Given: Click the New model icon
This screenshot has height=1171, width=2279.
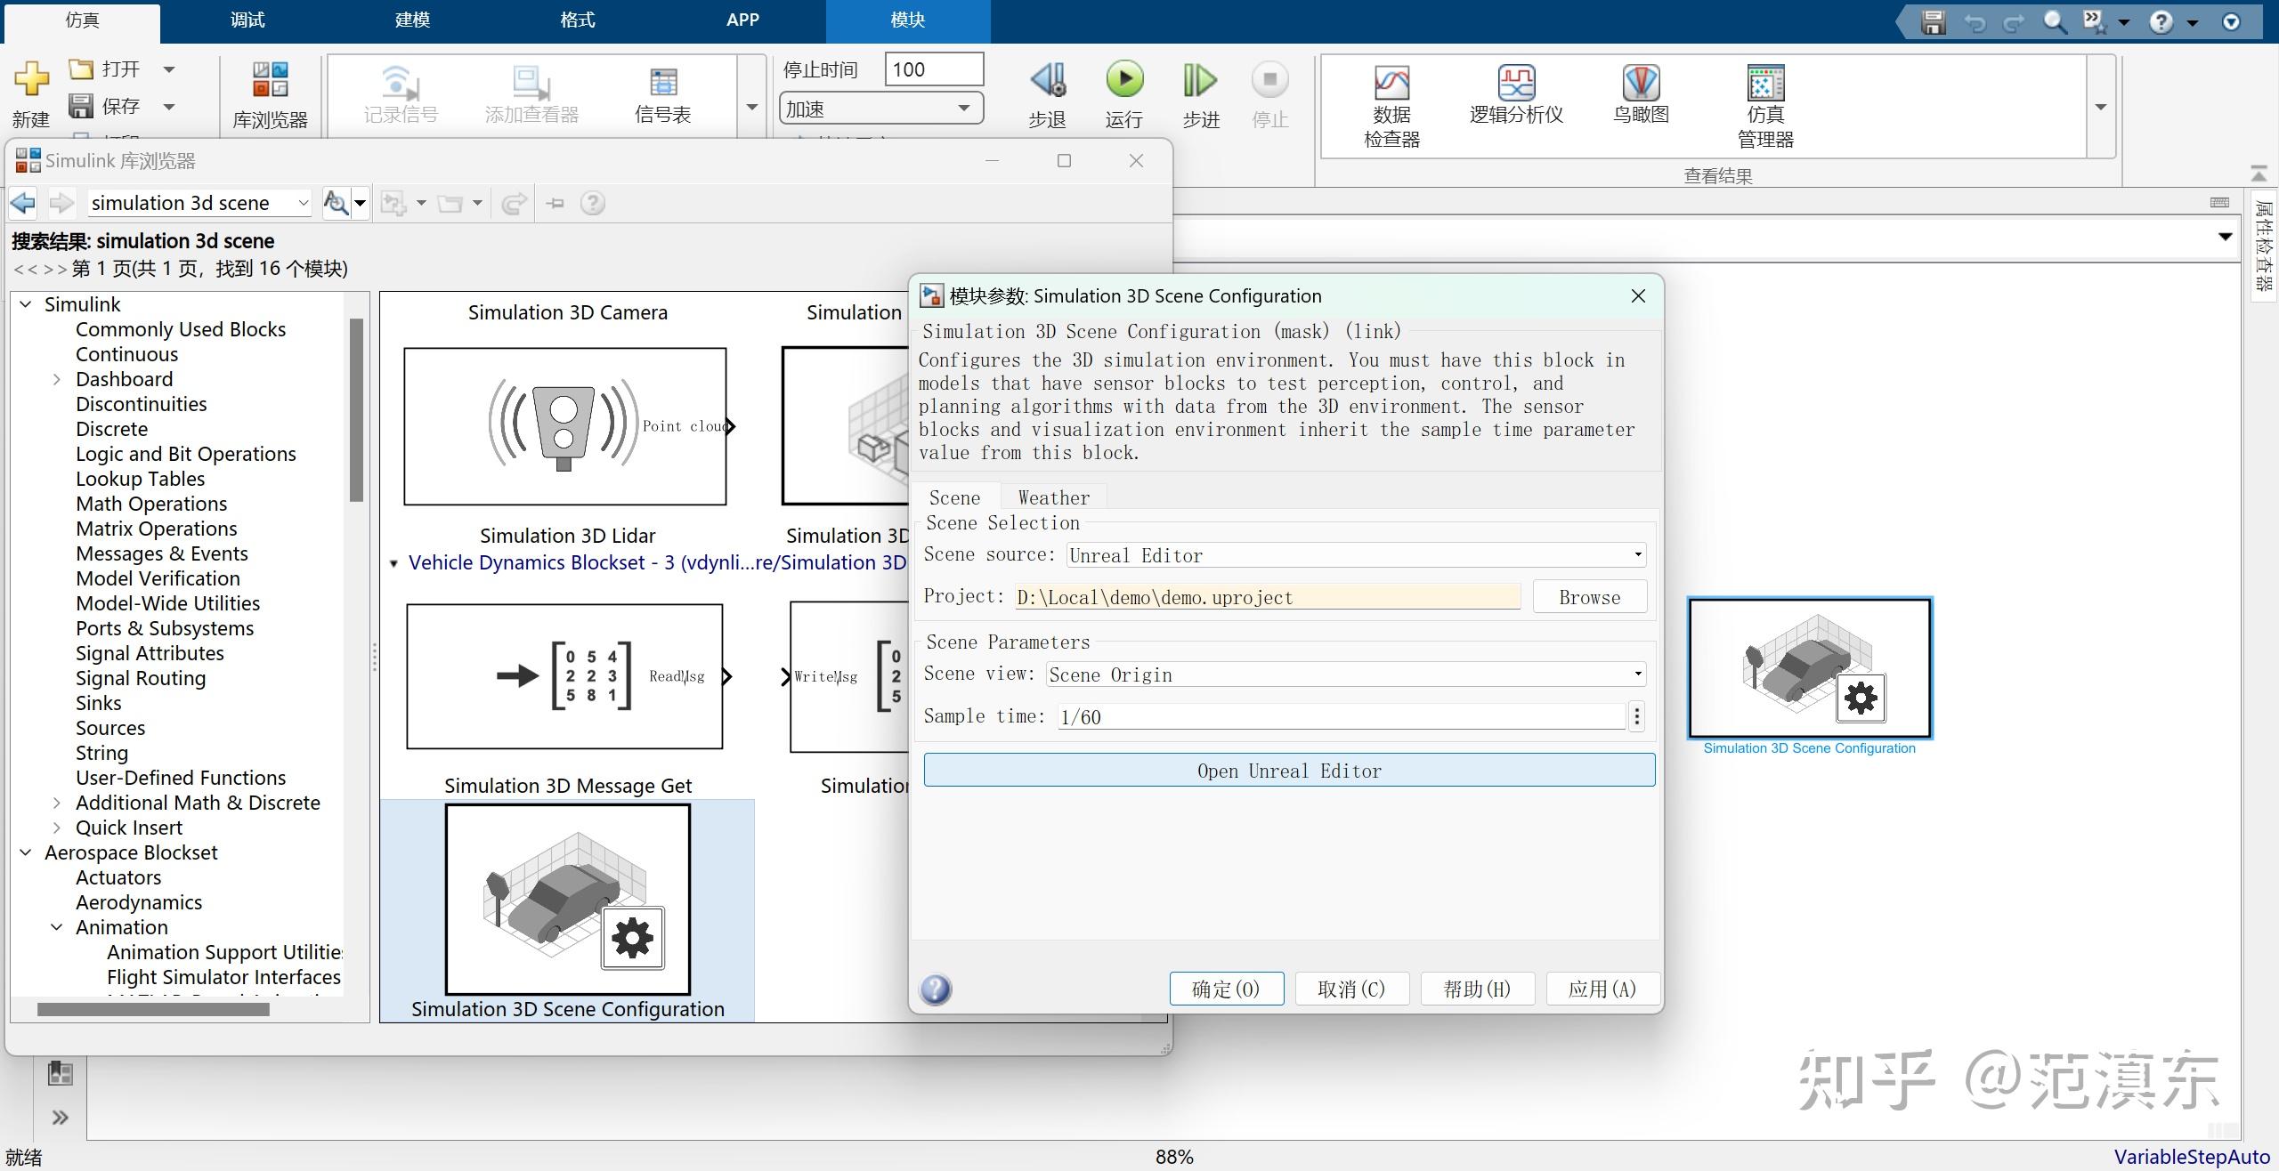Looking at the screenshot, I should coord(31,80).
